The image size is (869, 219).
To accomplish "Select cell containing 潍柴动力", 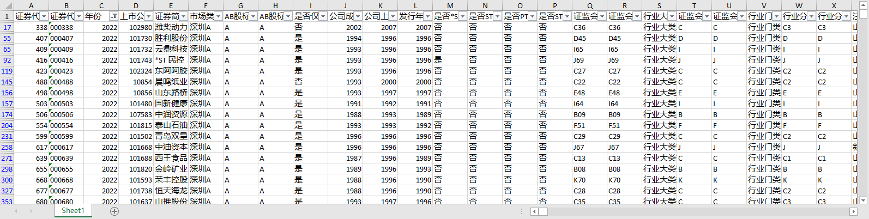I will 171,27.
